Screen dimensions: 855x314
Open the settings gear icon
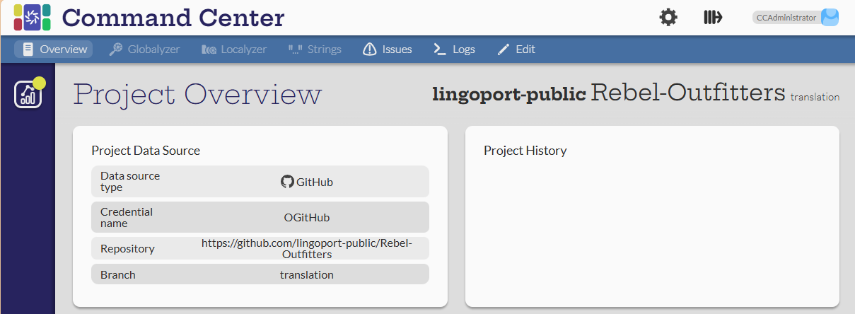(x=668, y=18)
